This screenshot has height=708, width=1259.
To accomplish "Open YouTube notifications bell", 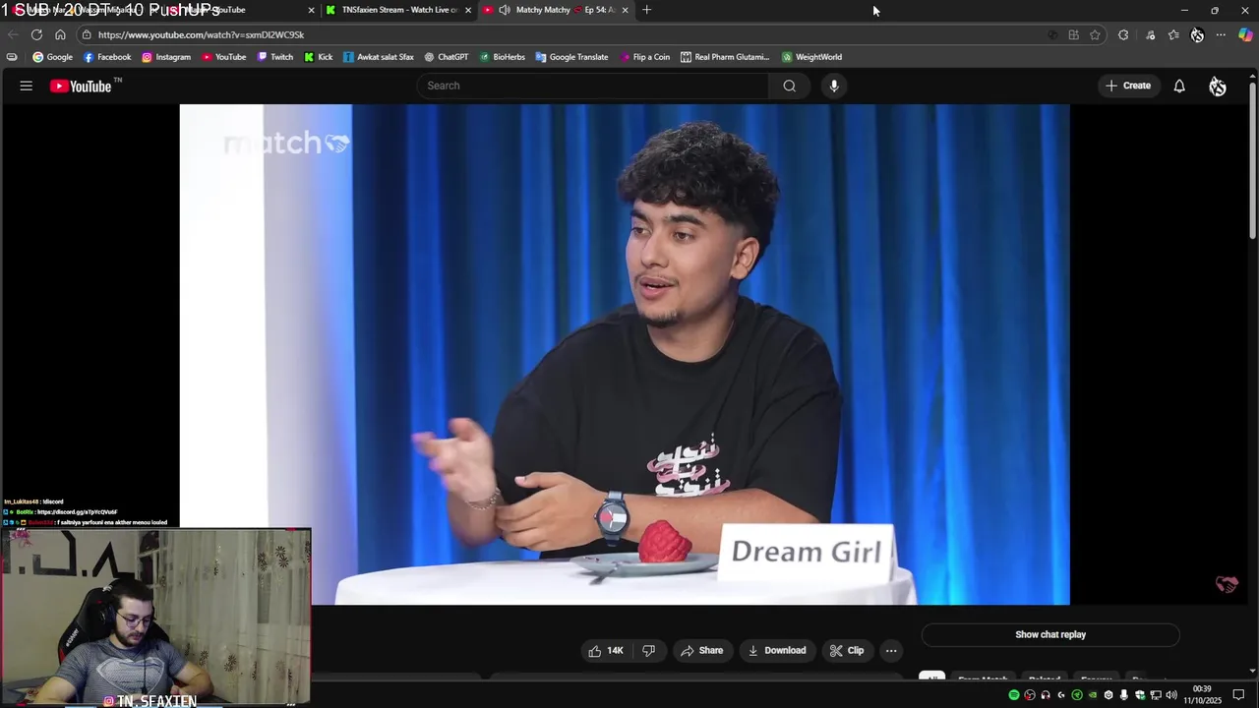I will click(1179, 86).
